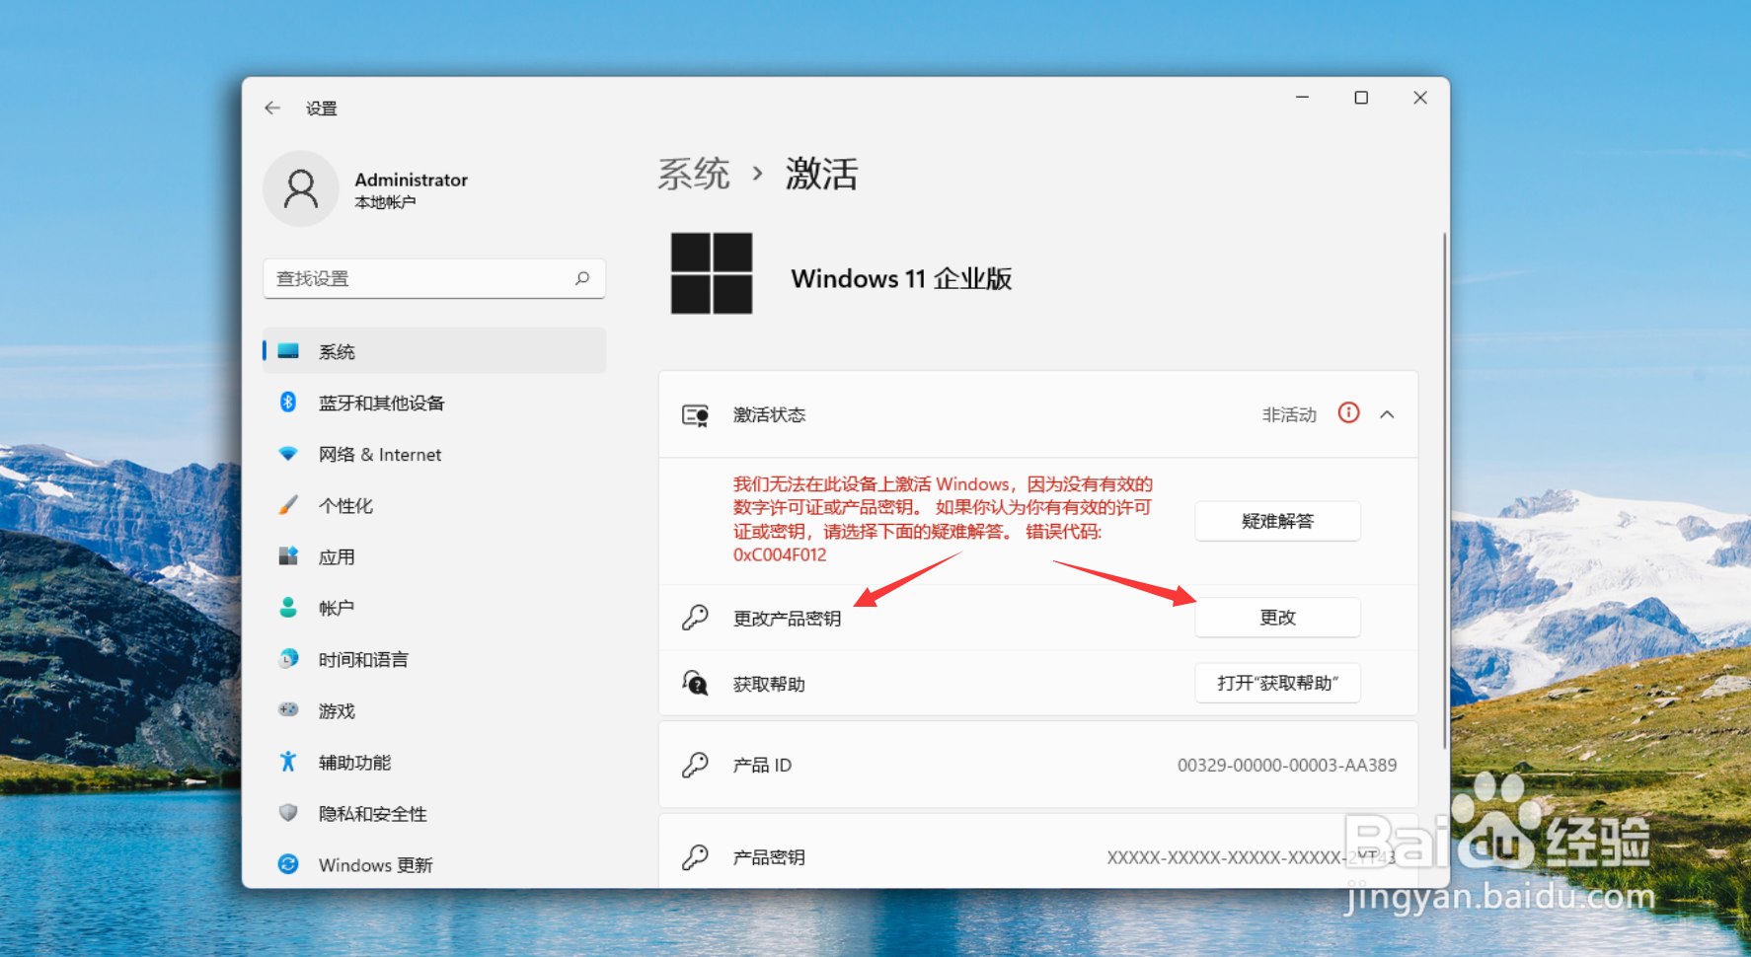Screen dimensions: 1751x957
Task: Click the 产品密钥 label
Action: point(769,857)
